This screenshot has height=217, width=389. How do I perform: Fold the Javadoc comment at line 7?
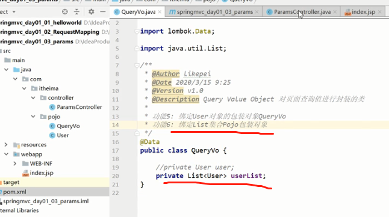click(137, 66)
